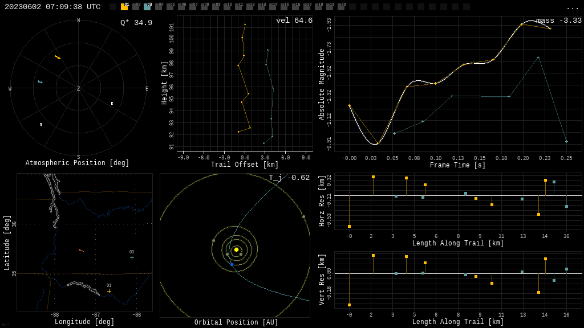The width and height of the screenshot is (584, 328).
Task: Enable the station 02 box
Action: [x=136, y=7]
